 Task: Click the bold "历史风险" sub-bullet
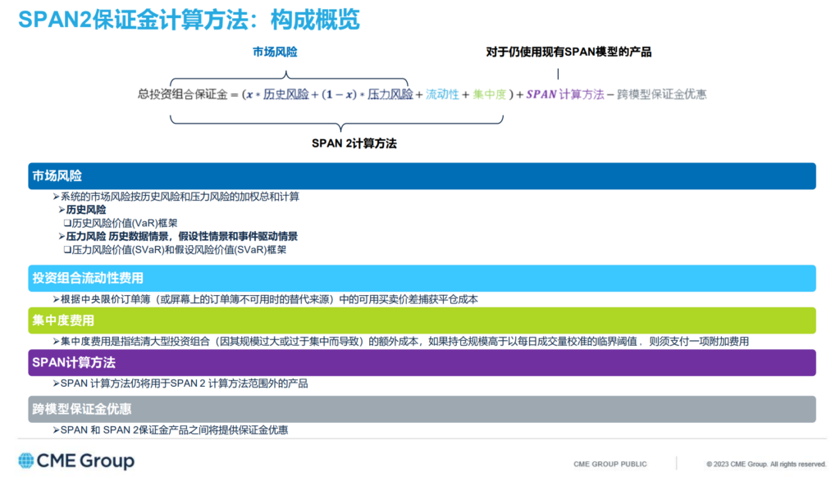(x=83, y=210)
